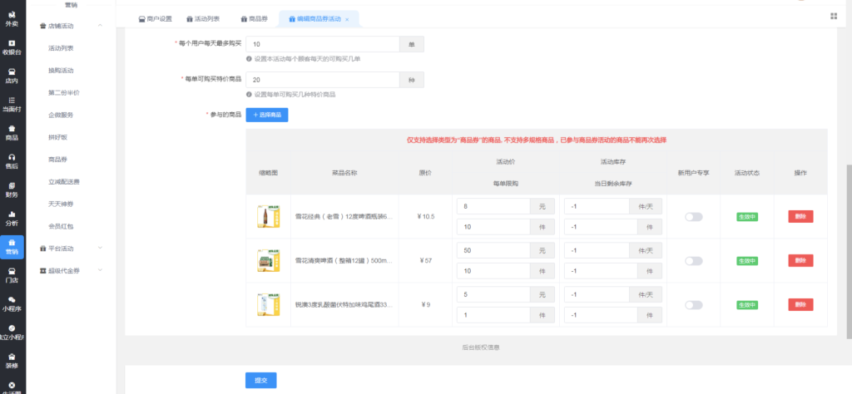
Task: Open the 财务 finance section
Action: 12,190
